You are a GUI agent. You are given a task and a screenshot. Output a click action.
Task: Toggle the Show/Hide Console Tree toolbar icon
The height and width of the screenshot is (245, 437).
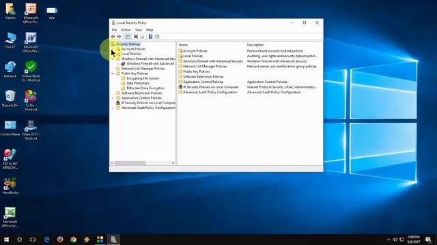tap(128, 37)
